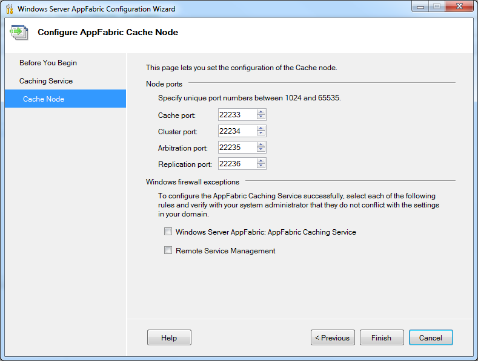Click into the Cluster port field 22234

237,131
